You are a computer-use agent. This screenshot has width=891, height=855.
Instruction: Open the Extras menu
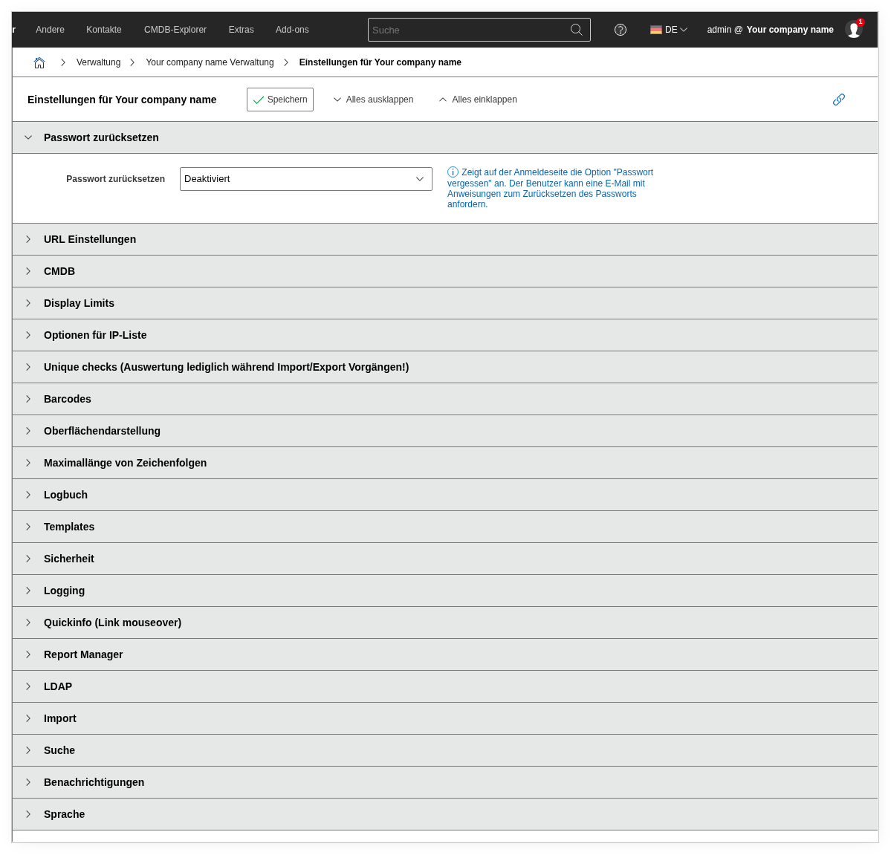[241, 30]
